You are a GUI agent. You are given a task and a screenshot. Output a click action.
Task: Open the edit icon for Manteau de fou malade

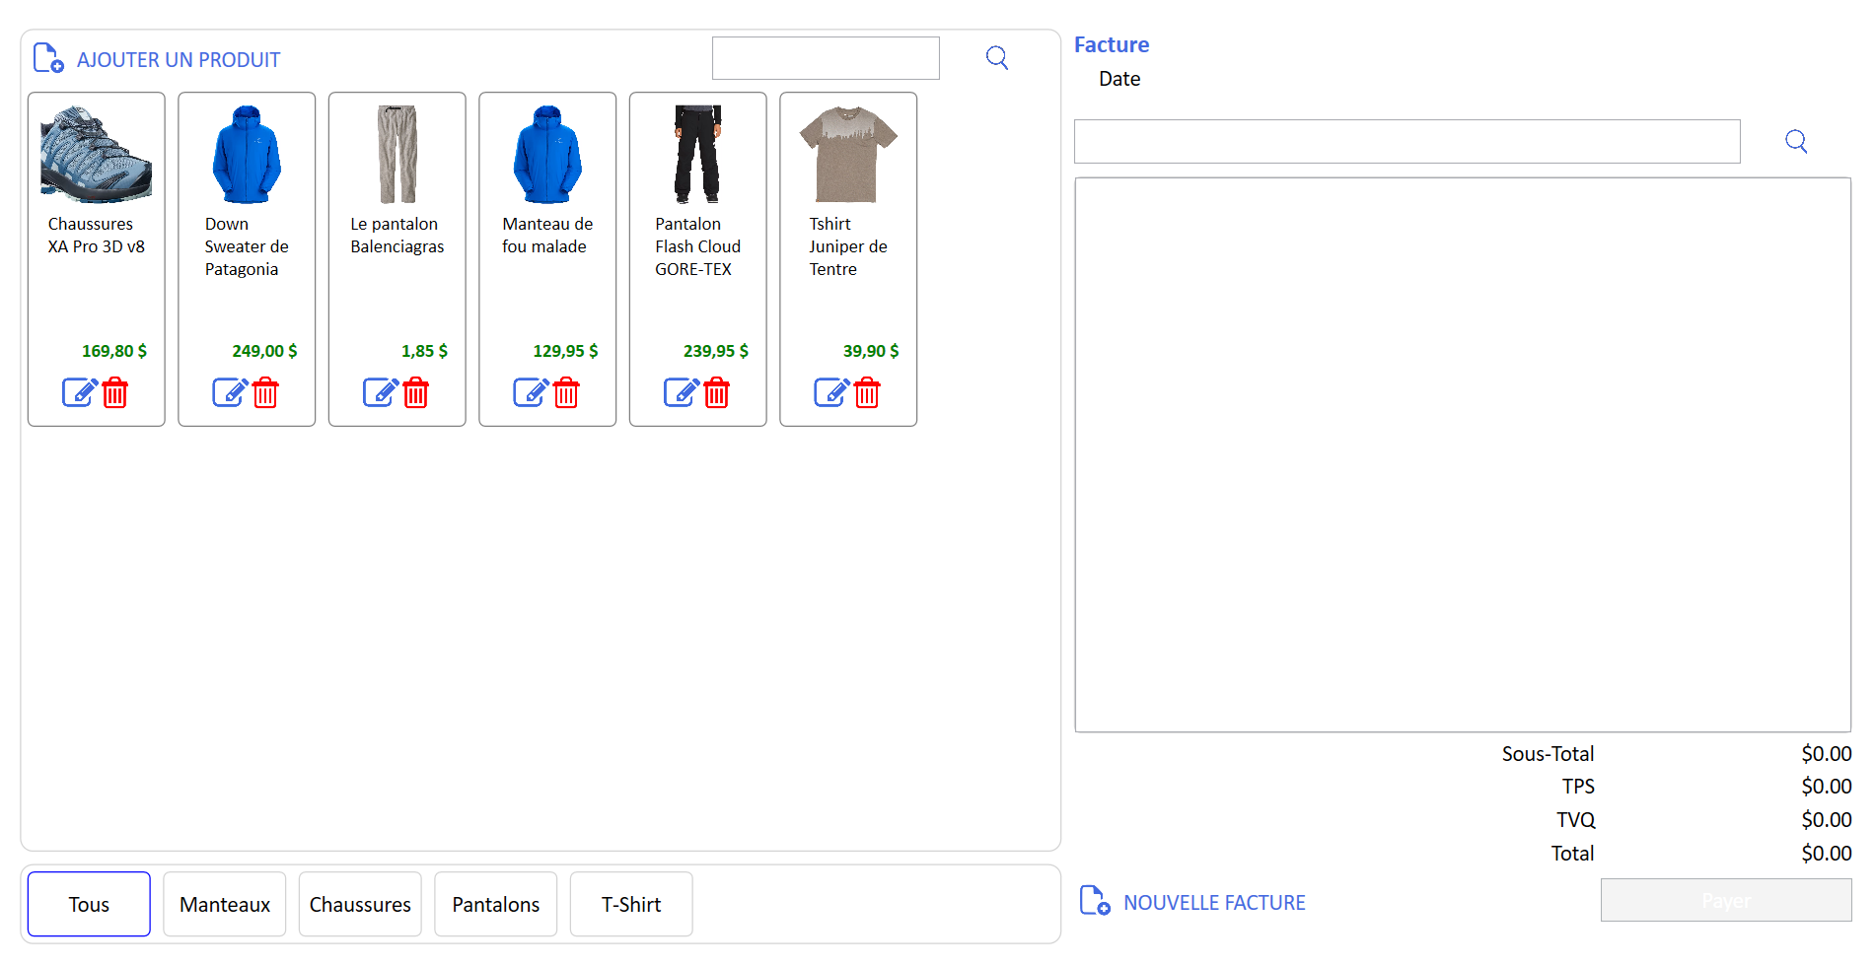click(532, 391)
